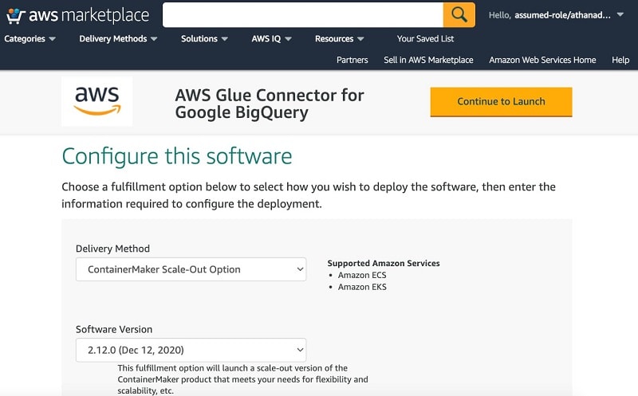Expand the Categories menu
The height and width of the screenshot is (396, 638).
(x=30, y=38)
